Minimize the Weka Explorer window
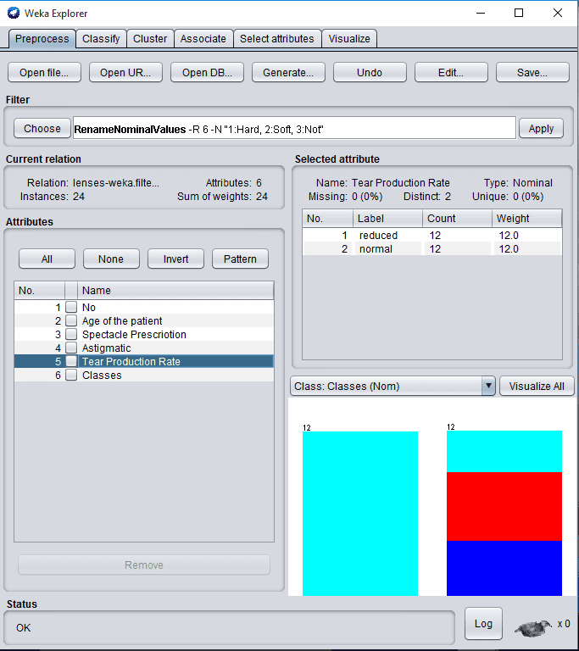This screenshot has width=579, height=651. [481, 13]
